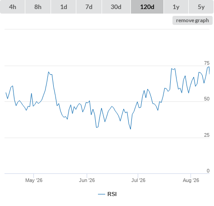Select the 5y range tab
214x206 pixels.
click(x=201, y=7)
